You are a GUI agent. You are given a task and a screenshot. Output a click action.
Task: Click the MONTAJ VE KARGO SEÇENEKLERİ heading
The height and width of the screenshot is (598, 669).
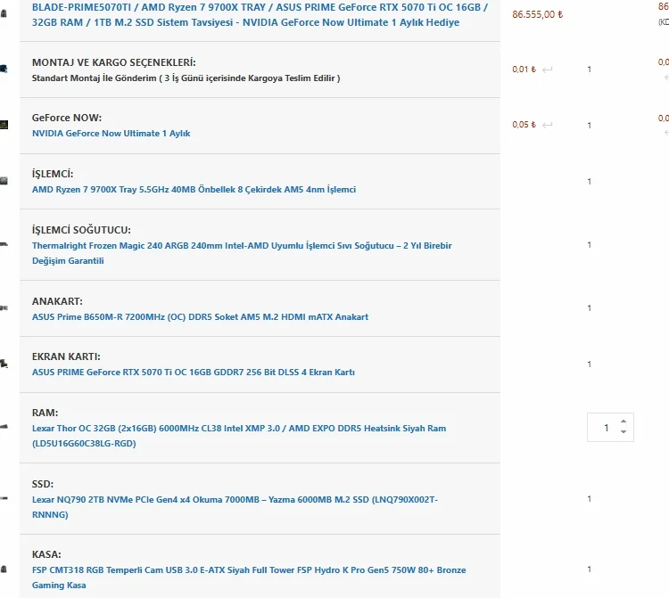(114, 62)
